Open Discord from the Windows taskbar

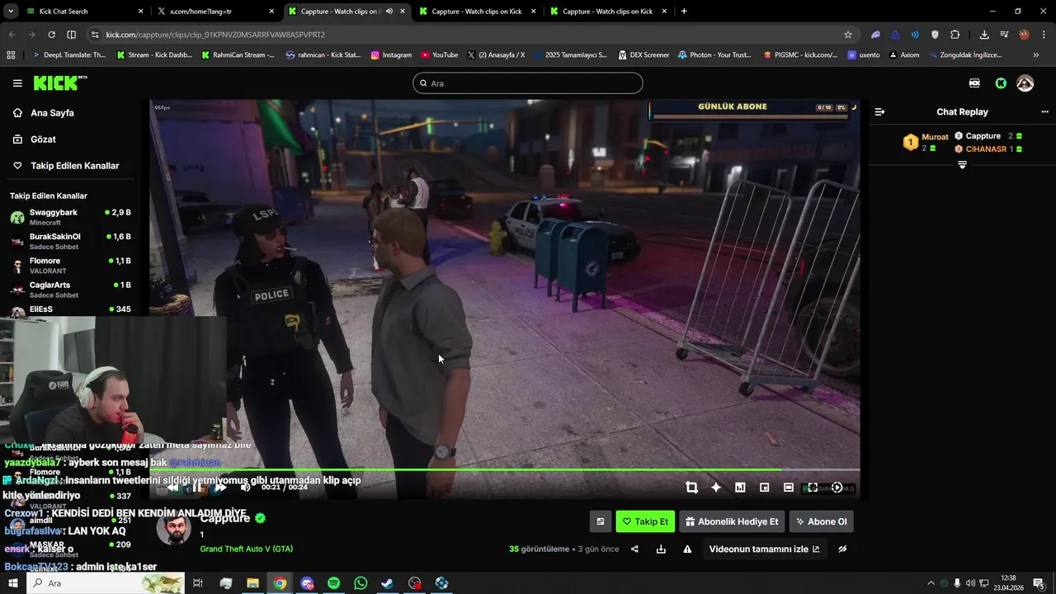[x=307, y=583]
